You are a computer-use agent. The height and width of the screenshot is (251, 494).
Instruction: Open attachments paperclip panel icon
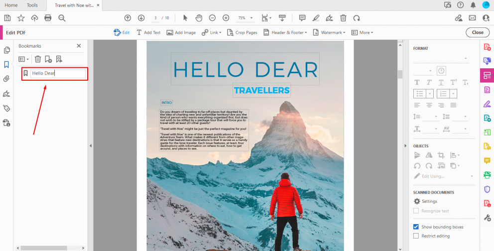[x=6, y=79]
